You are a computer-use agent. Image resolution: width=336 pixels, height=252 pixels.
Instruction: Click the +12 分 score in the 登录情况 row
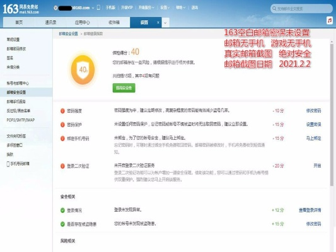tap(278, 210)
